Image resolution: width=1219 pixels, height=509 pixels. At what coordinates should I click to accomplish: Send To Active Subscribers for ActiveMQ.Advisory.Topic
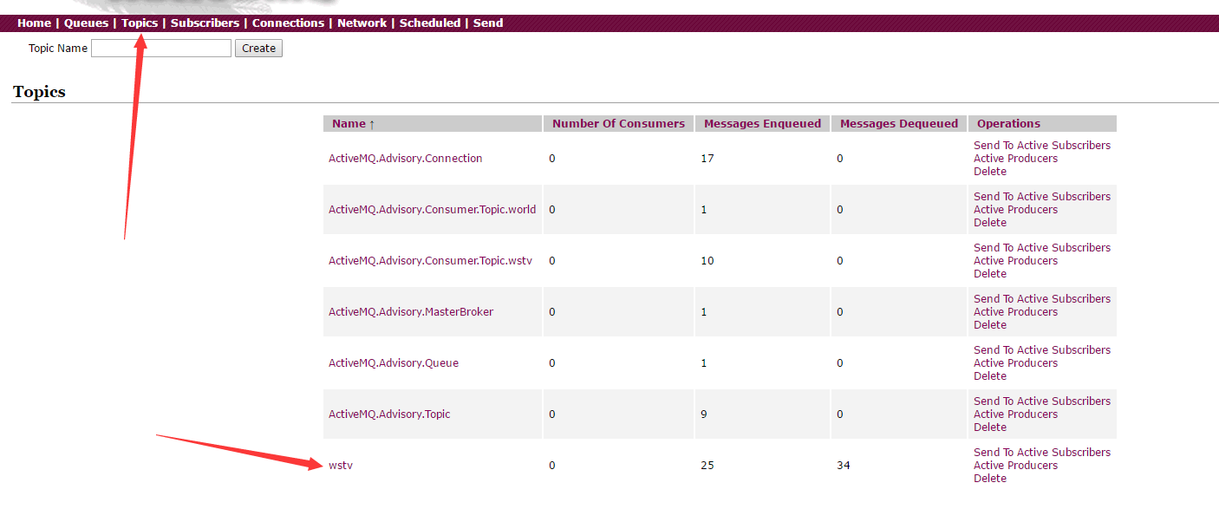click(x=1041, y=401)
